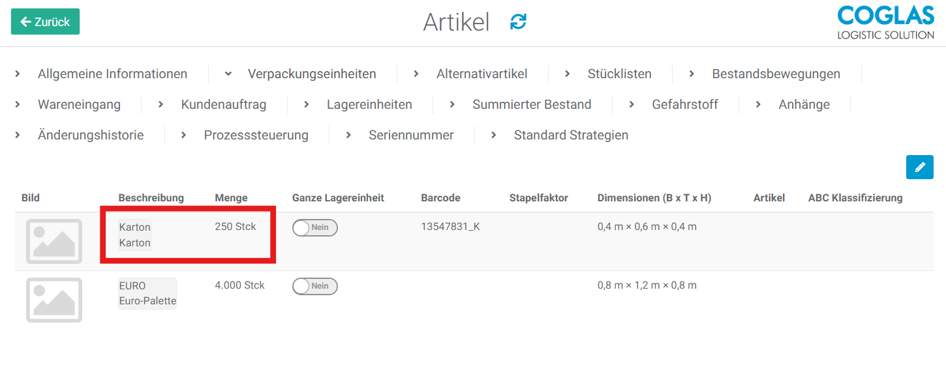Click the refresh icon beside Artikel

(518, 22)
